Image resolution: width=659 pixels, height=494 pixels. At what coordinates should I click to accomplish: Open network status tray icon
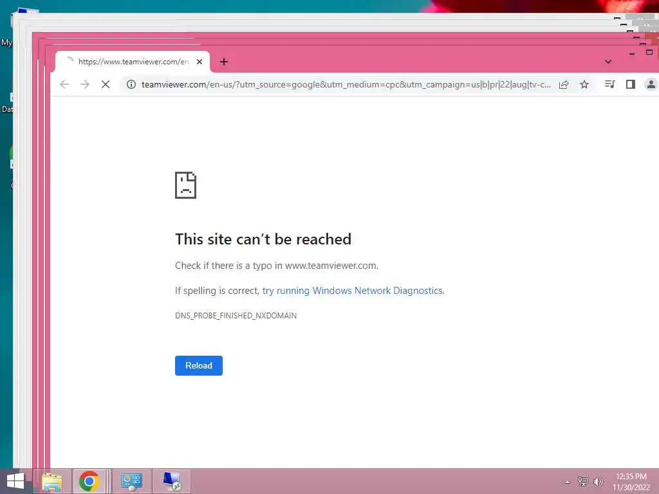582,481
